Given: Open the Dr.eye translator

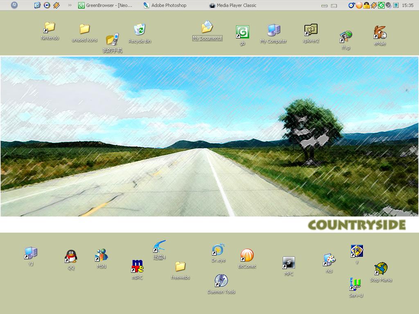Looking at the screenshot, I should click(218, 249).
